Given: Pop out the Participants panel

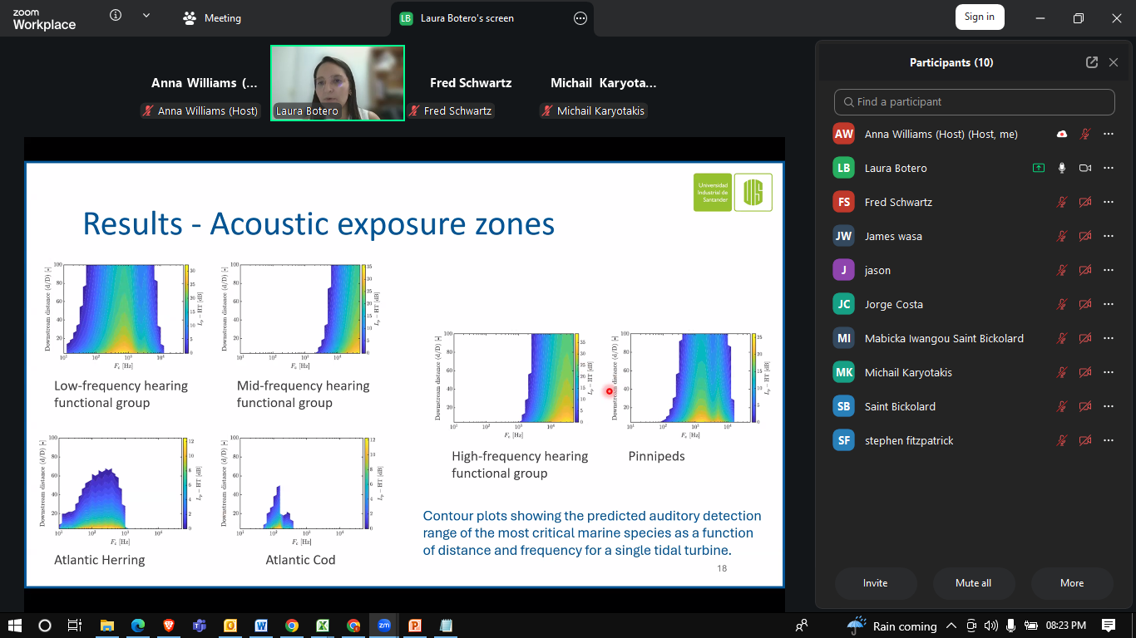Looking at the screenshot, I should tap(1092, 62).
